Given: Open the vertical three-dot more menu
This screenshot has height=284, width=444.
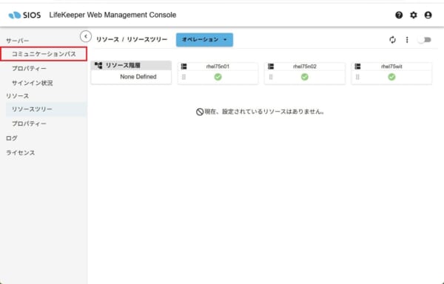Looking at the screenshot, I should (407, 40).
